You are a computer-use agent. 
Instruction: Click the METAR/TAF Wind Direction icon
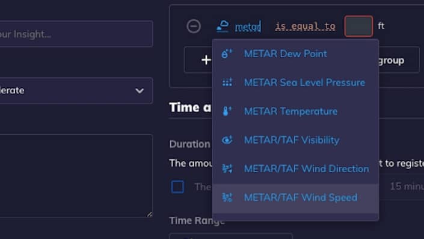227,169
